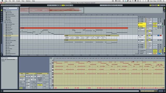Viewport: 166px width, 93px height.
Task: Toggle A return track activator
Action: coord(155,50)
